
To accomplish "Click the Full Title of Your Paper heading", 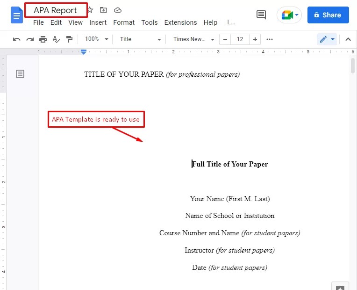I will (x=230, y=164).
